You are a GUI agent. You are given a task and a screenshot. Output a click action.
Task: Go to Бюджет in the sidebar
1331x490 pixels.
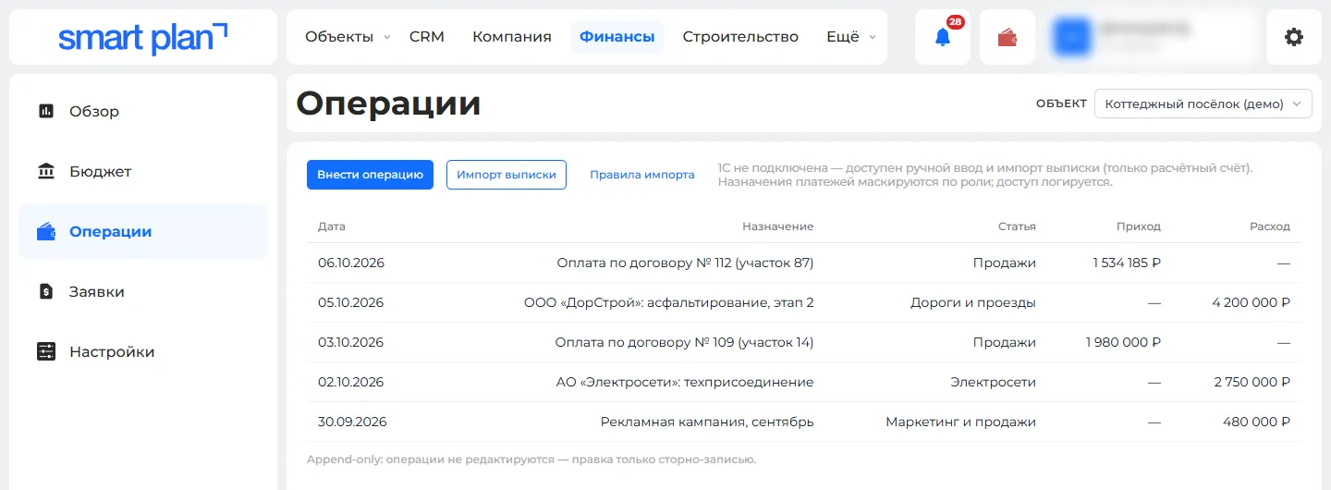point(101,171)
